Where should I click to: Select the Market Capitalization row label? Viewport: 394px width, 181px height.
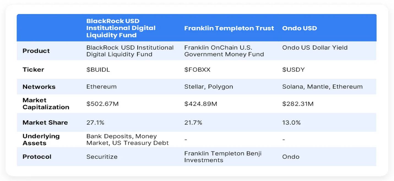[x=46, y=104]
